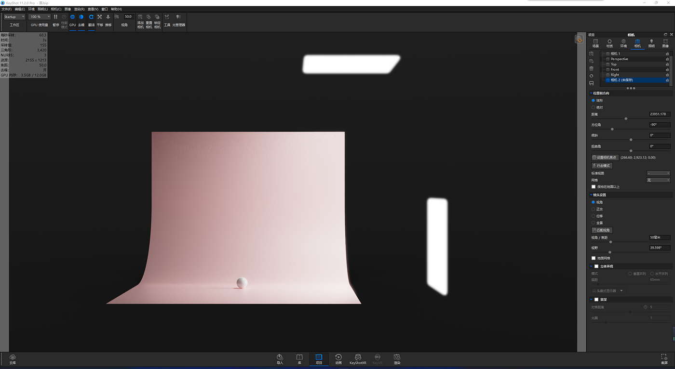Viewport: 675px width, 369px height.
Task: Open the grid (网格) dropdown
Action: tap(658, 180)
